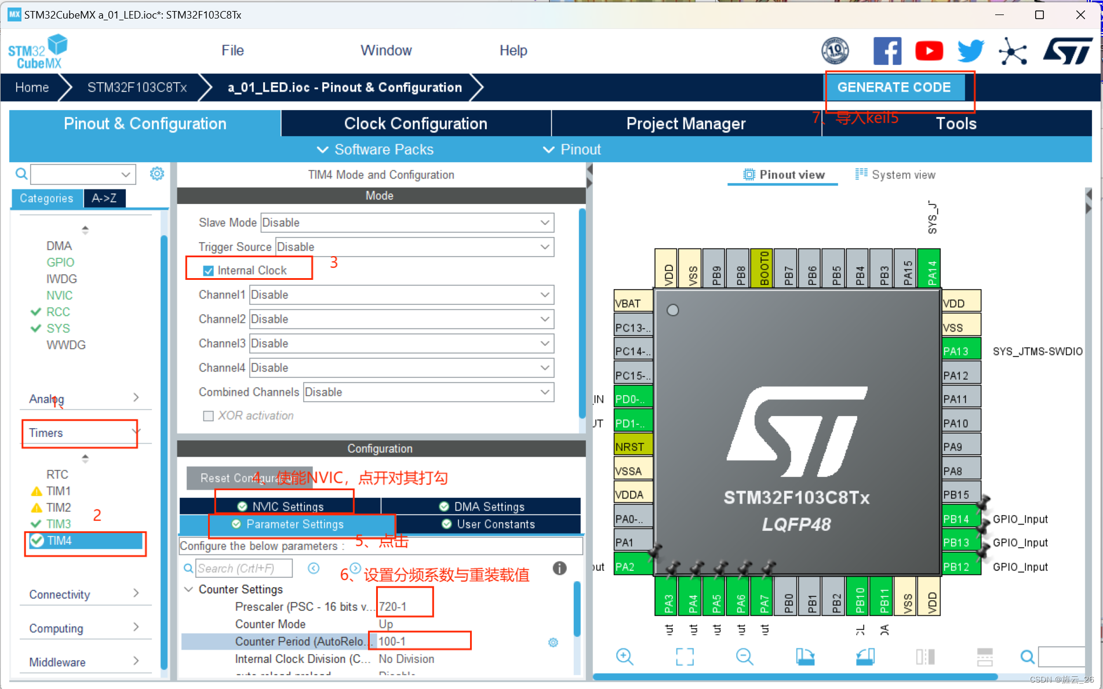This screenshot has width=1103, height=689.
Task: Click the GENERATE CODE button
Action: point(894,87)
